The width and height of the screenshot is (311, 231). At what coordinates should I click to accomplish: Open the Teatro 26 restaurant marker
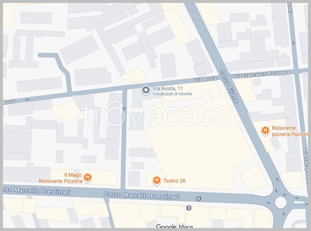pyautogui.click(x=157, y=181)
